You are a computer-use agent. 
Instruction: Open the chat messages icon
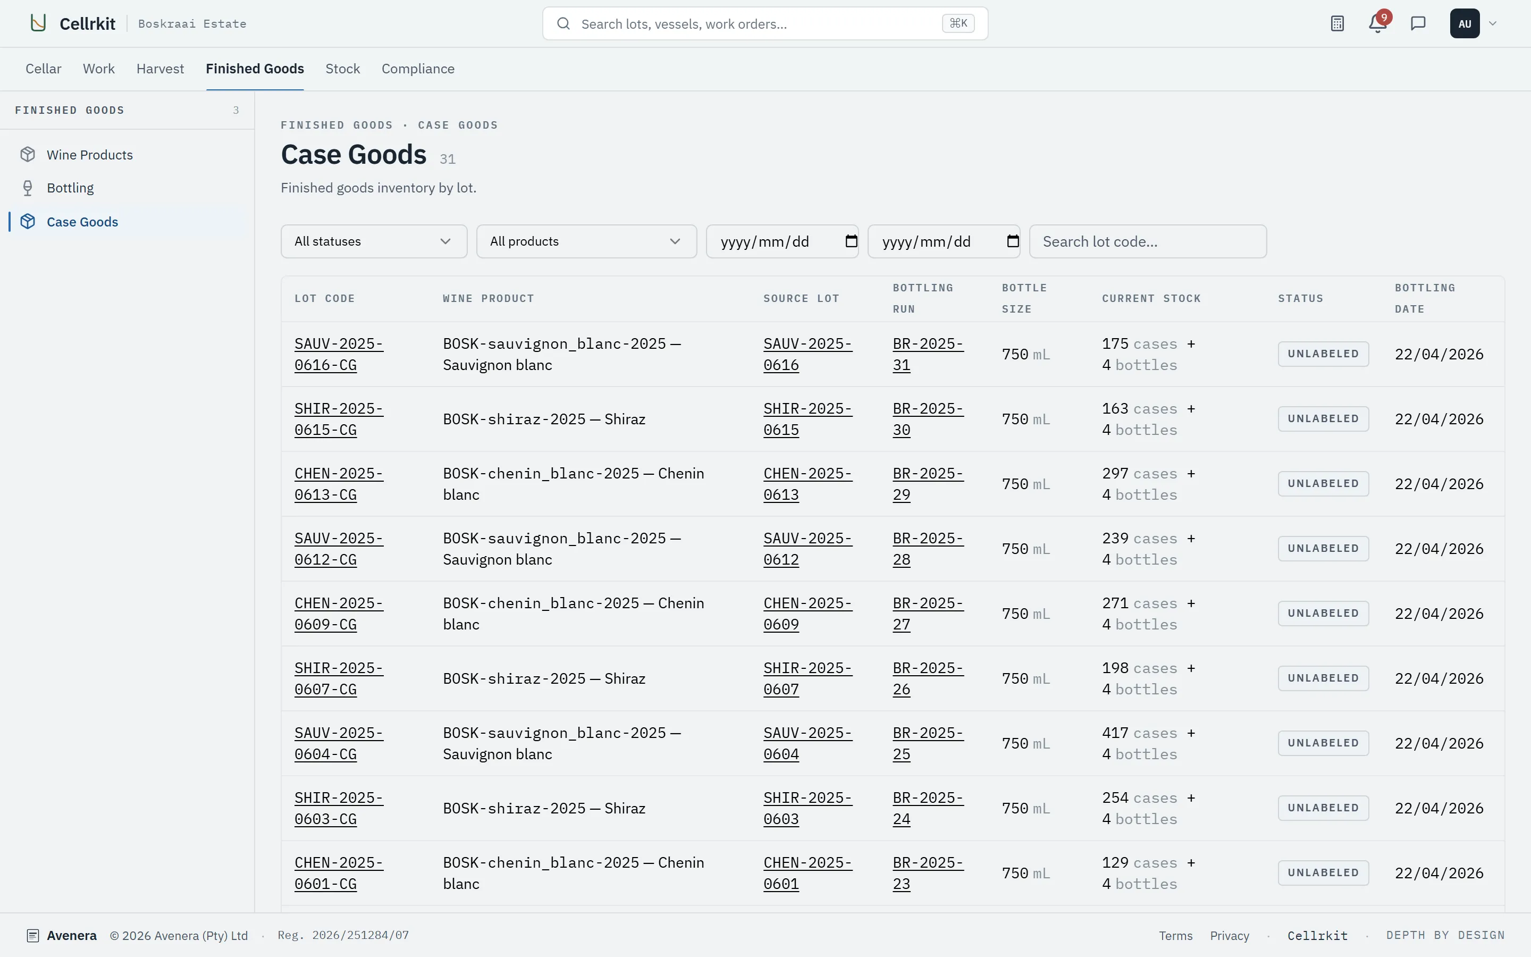pyautogui.click(x=1418, y=23)
